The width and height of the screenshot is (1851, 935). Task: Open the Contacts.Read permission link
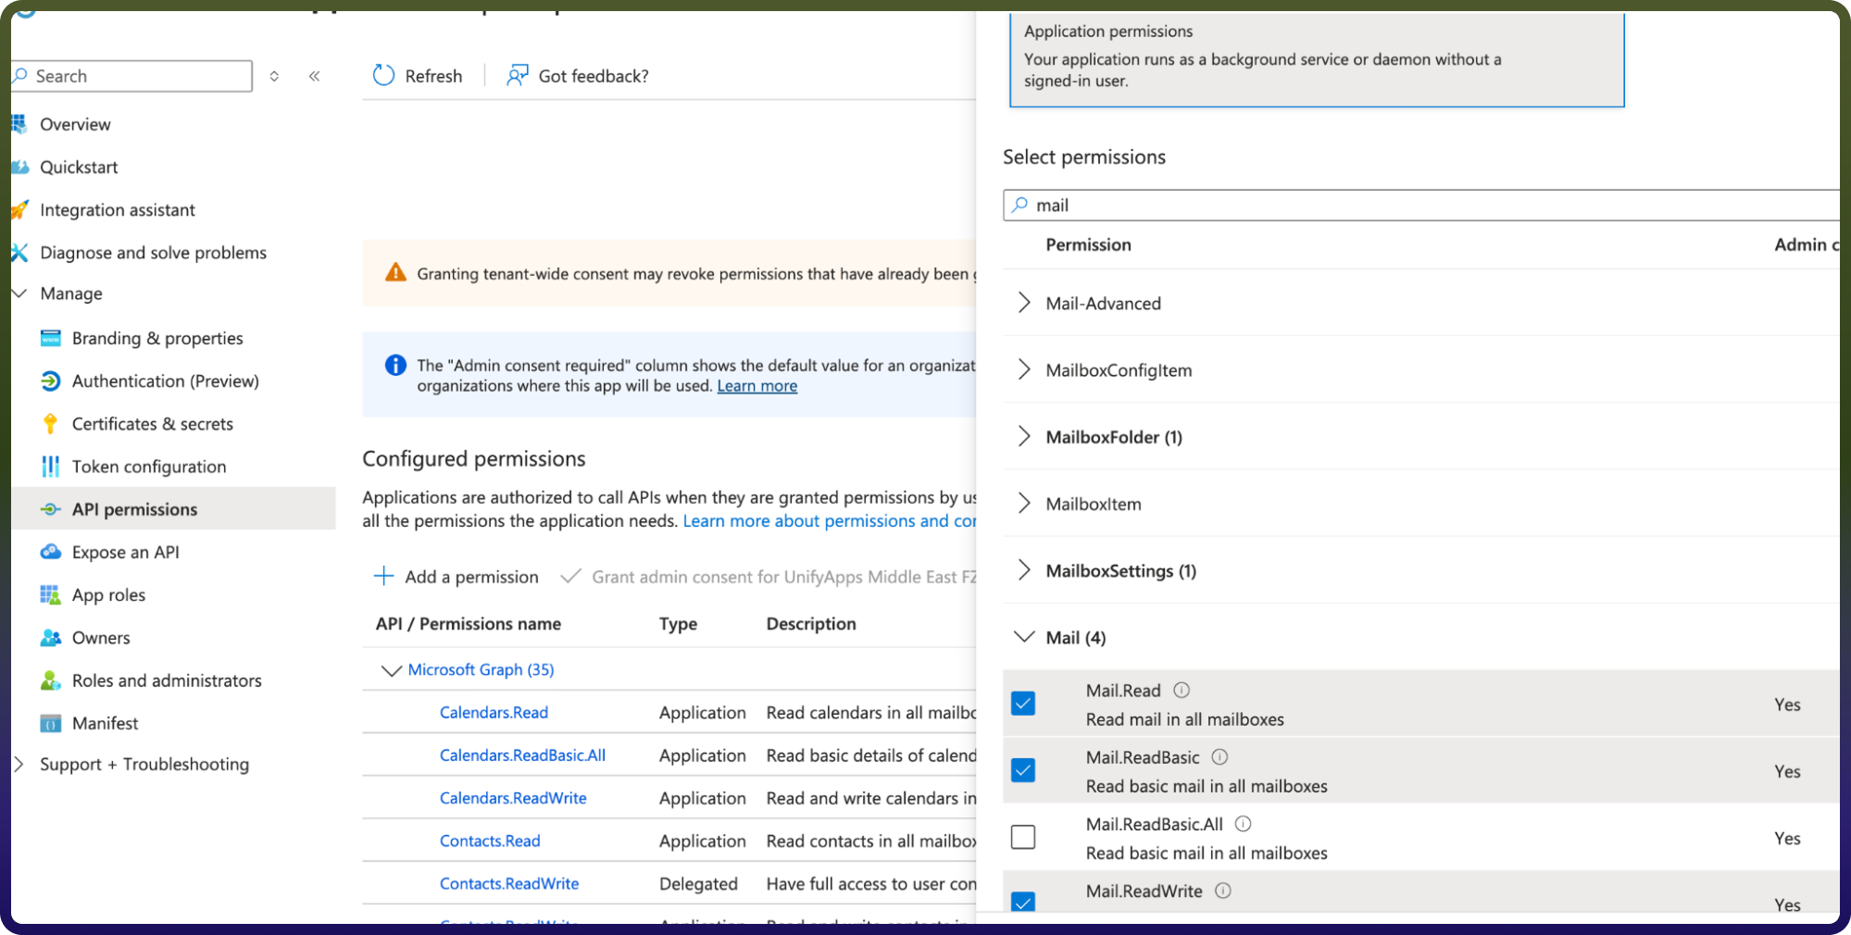(490, 841)
